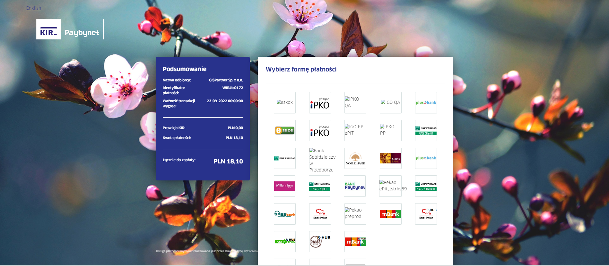Select the iPKO QA payment option
This screenshot has height=266, width=609.
pyautogui.click(x=355, y=103)
